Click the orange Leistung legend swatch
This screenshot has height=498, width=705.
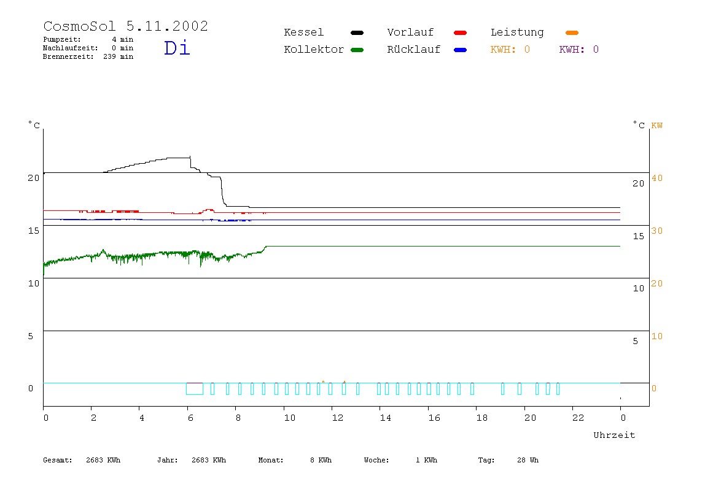pyautogui.click(x=572, y=33)
